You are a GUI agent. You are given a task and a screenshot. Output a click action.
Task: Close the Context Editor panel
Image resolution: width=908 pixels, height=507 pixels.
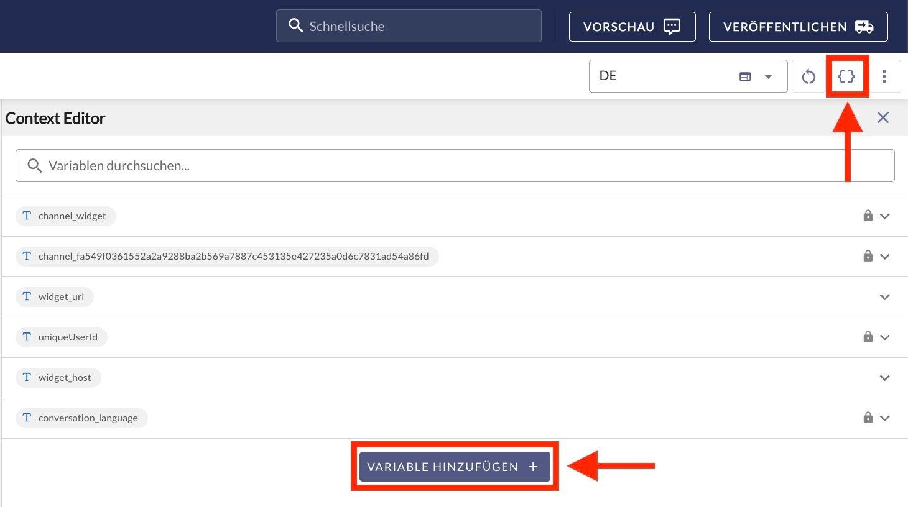[883, 117]
